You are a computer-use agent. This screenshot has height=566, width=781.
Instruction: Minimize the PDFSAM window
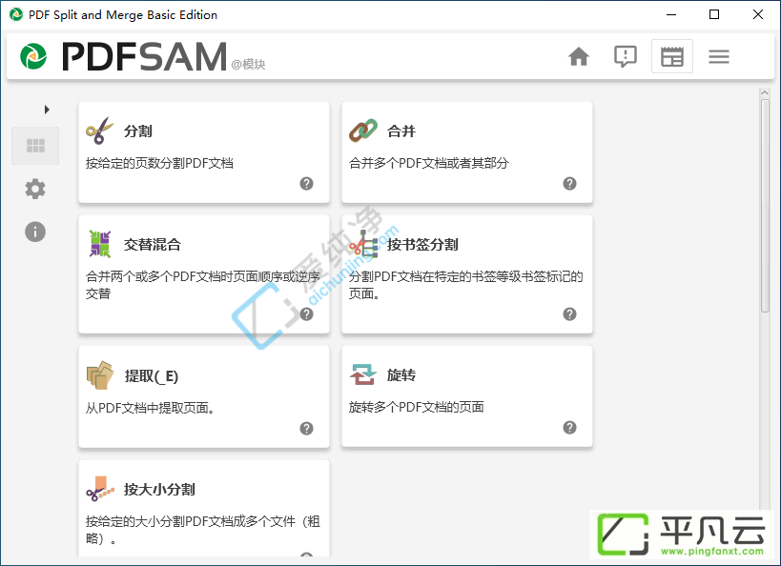point(671,14)
